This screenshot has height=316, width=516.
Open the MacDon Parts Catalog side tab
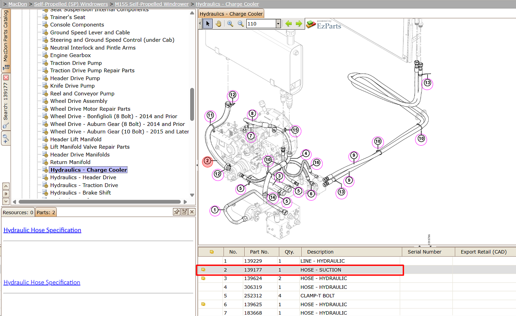(x=6, y=40)
